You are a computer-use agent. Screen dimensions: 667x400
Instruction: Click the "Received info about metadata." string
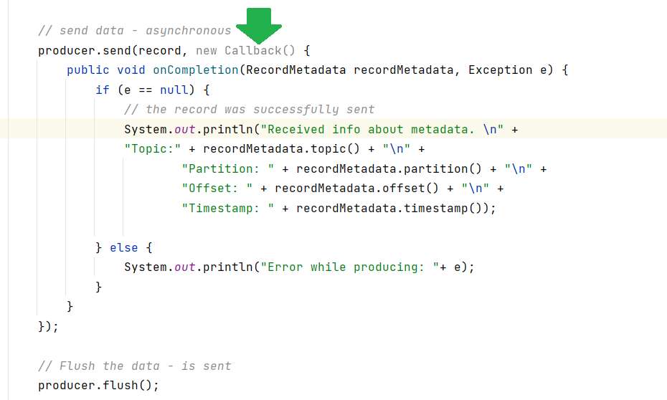pos(382,129)
